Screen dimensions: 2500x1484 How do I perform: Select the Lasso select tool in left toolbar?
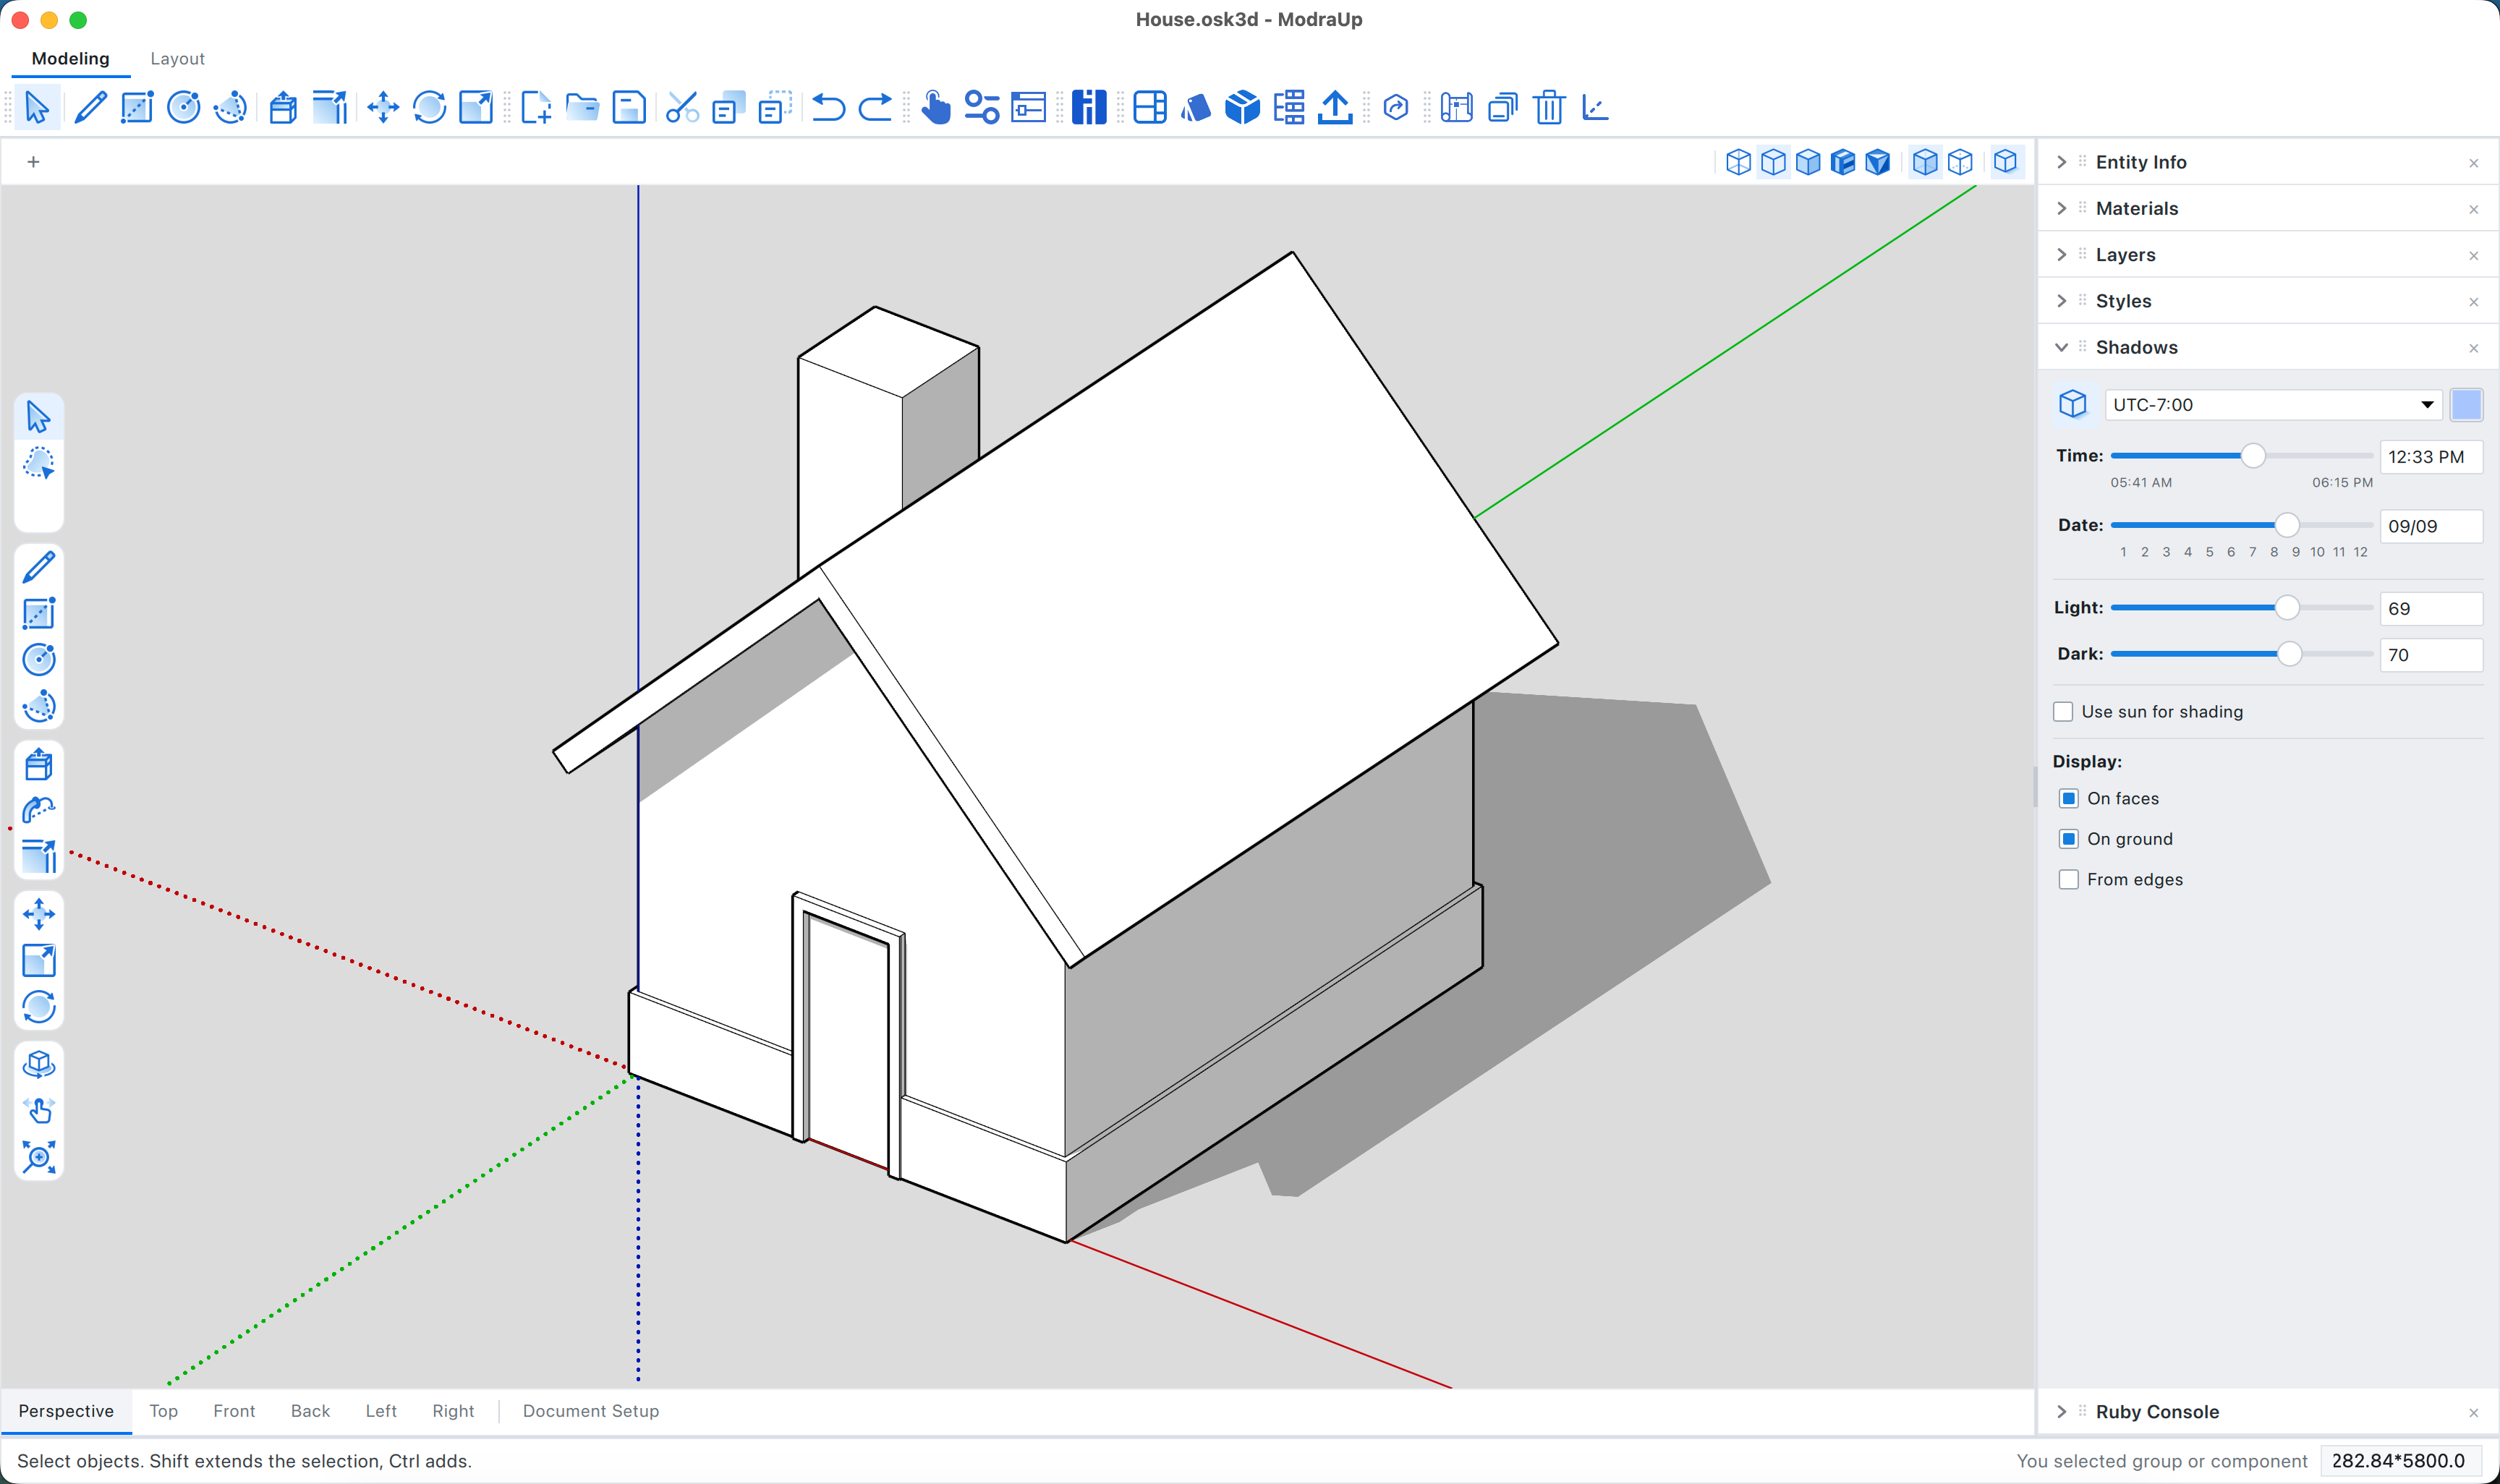[x=39, y=464]
